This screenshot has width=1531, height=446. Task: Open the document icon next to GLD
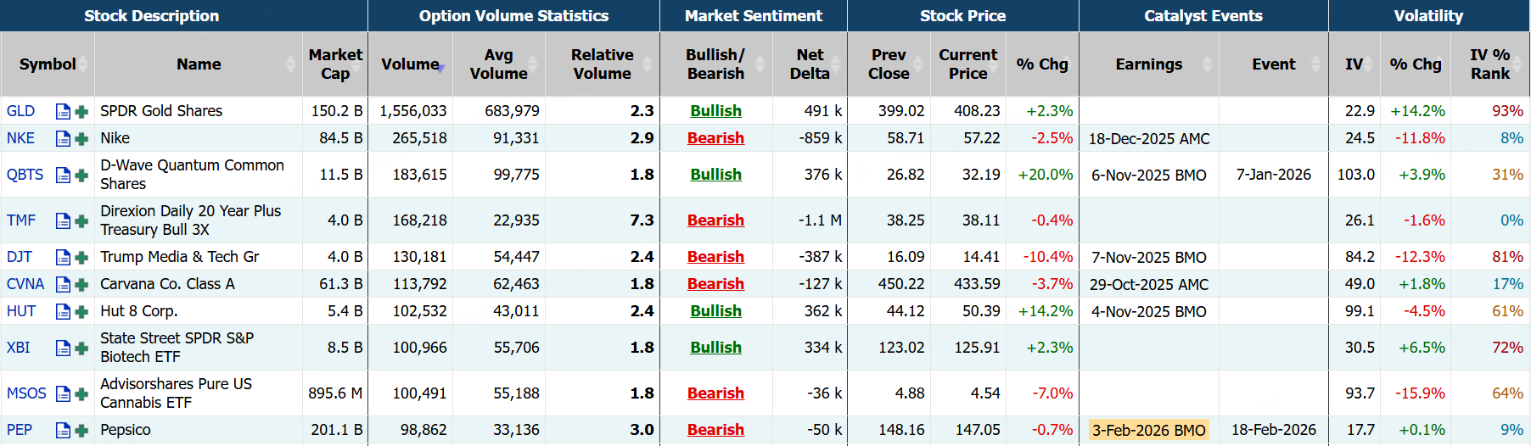[63, 112]
